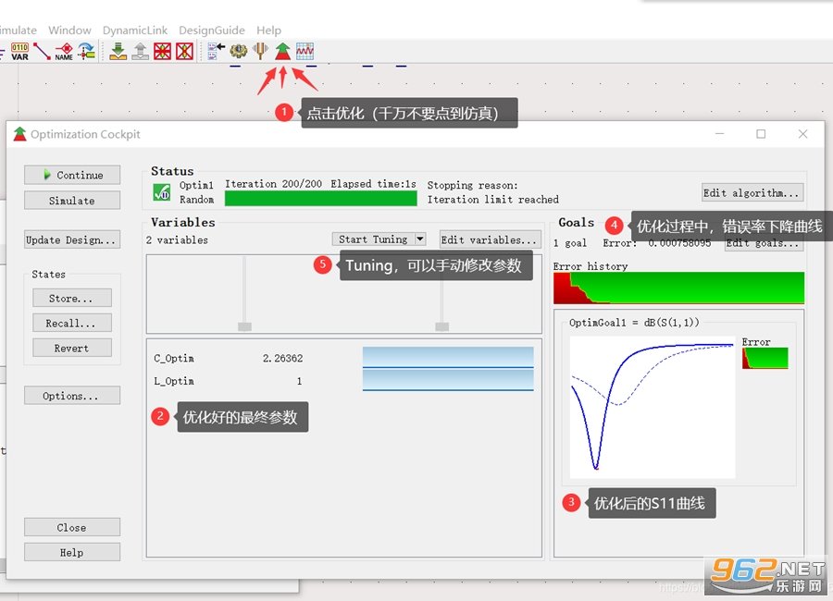The width and height of the screenshot is (833, 601).
Task: Click the deactivate component red X icon
Action: click(x=163, y=52)
